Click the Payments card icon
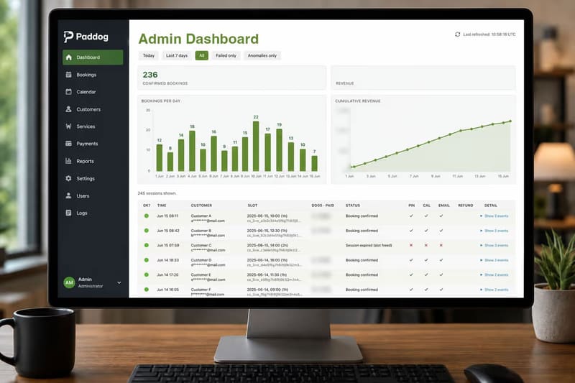Image resolution: width=575 pixels, height=383 pixels. tap(68, 144)
